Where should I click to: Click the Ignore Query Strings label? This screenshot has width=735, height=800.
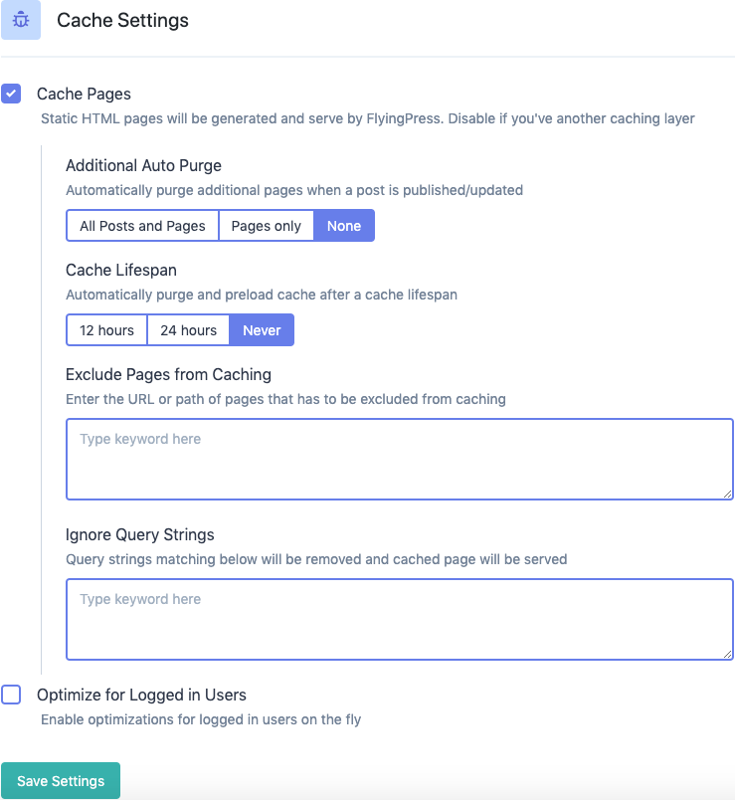point(139,535)
